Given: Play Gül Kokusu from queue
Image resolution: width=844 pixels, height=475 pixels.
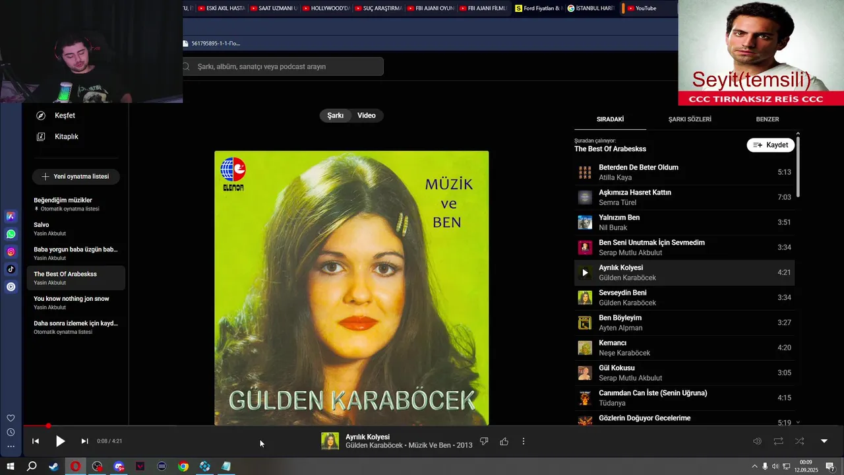Looking at the screenshot, I should 684,373.
